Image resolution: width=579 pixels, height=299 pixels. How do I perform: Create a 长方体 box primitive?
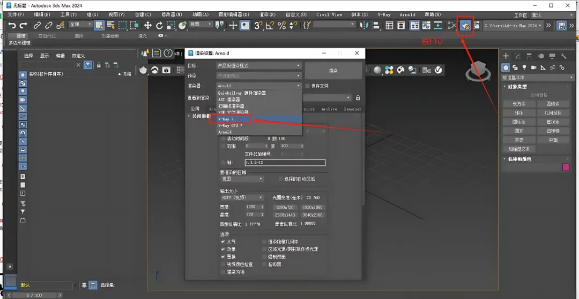(x=519, y=104)
